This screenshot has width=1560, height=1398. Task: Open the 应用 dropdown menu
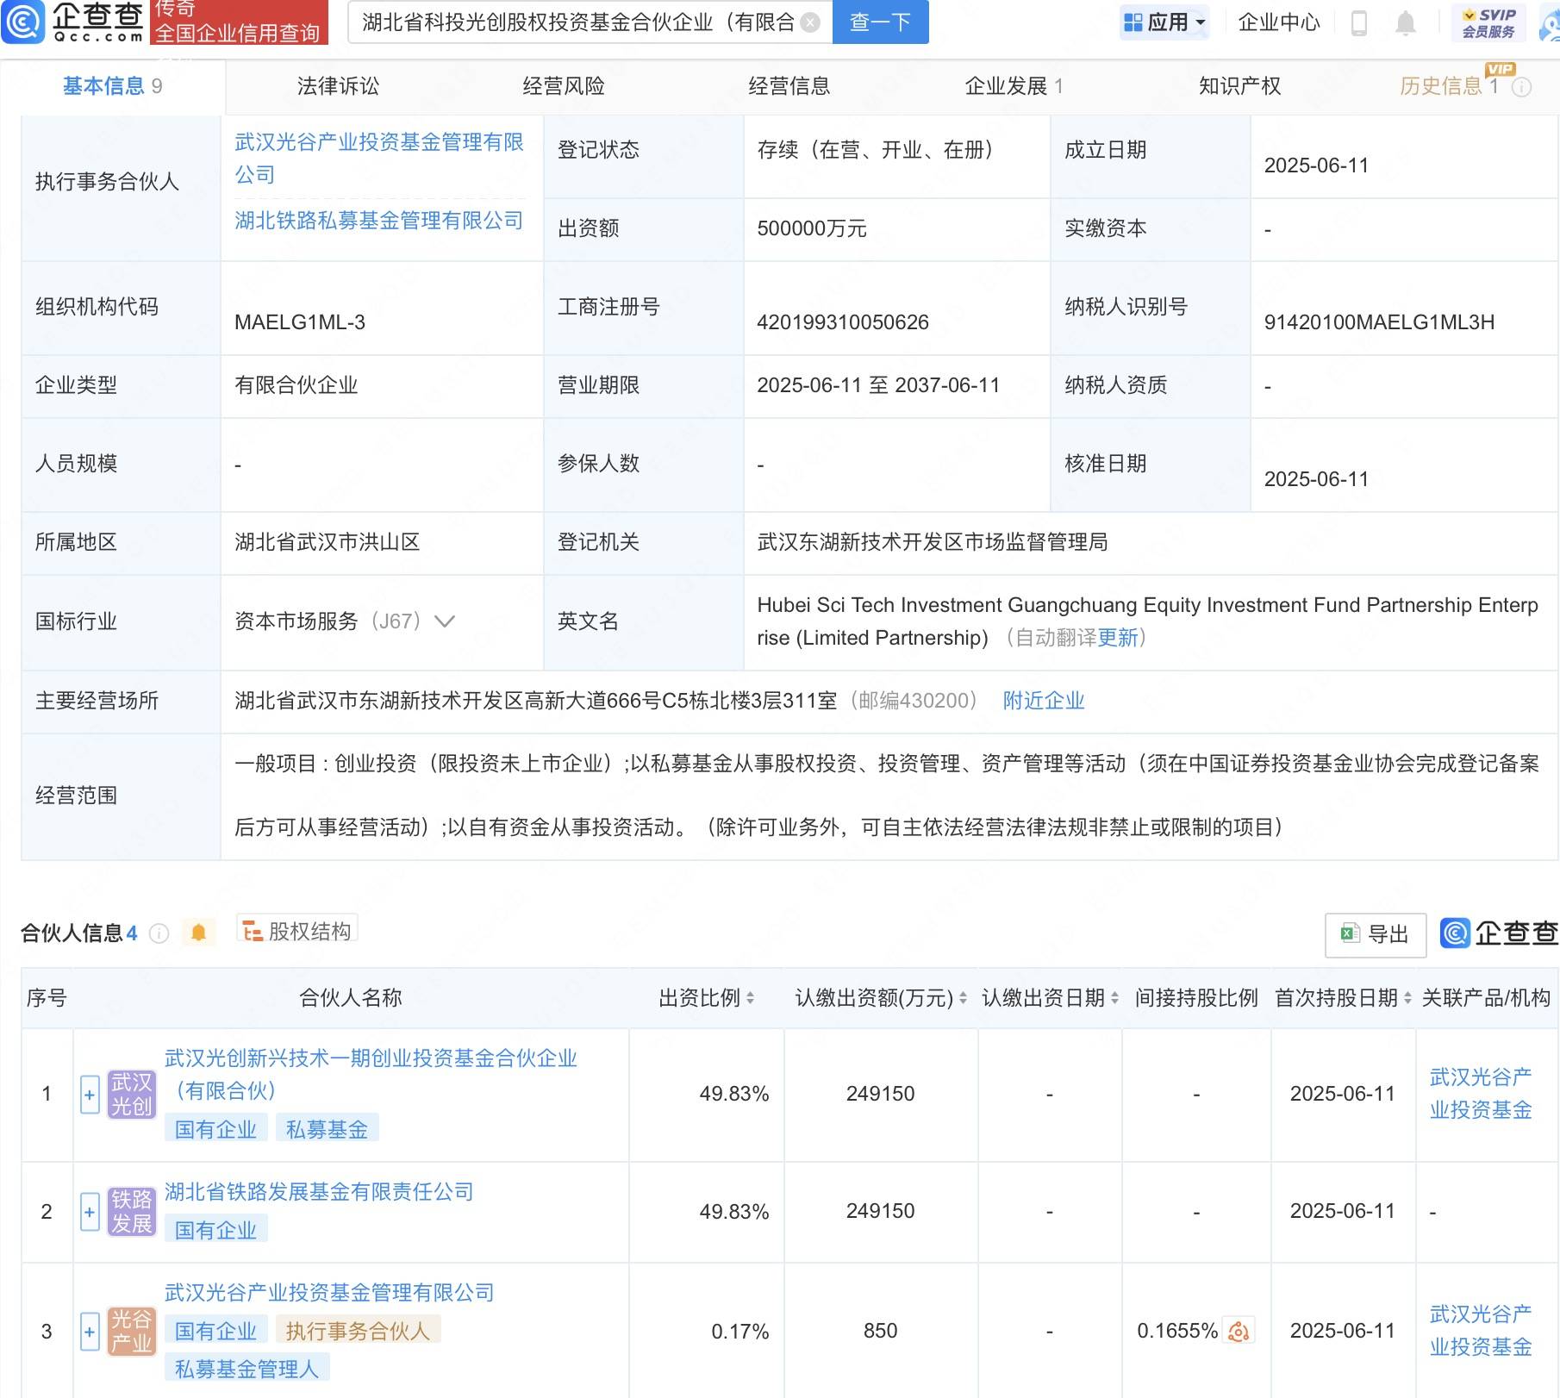(1164, 22)
